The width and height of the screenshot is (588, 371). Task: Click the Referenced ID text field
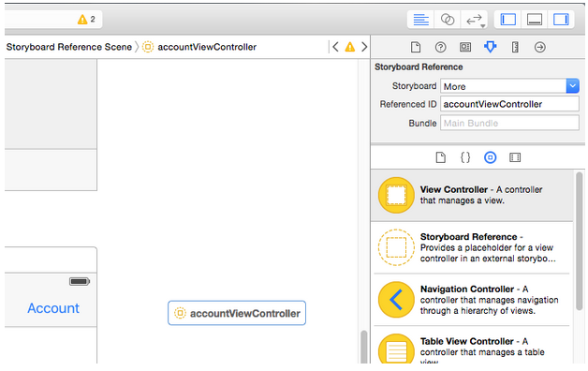coord(509,104)
